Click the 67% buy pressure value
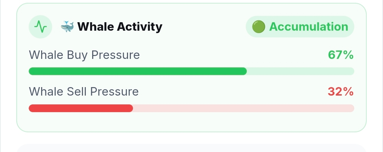Viewport: 383px width, 152px height. point(341,55)
